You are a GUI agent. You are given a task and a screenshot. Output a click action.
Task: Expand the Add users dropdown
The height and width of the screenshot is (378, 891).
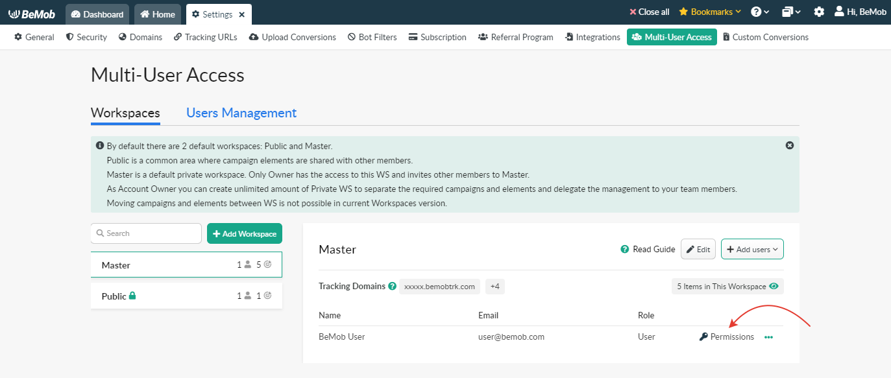coord(752,249)
